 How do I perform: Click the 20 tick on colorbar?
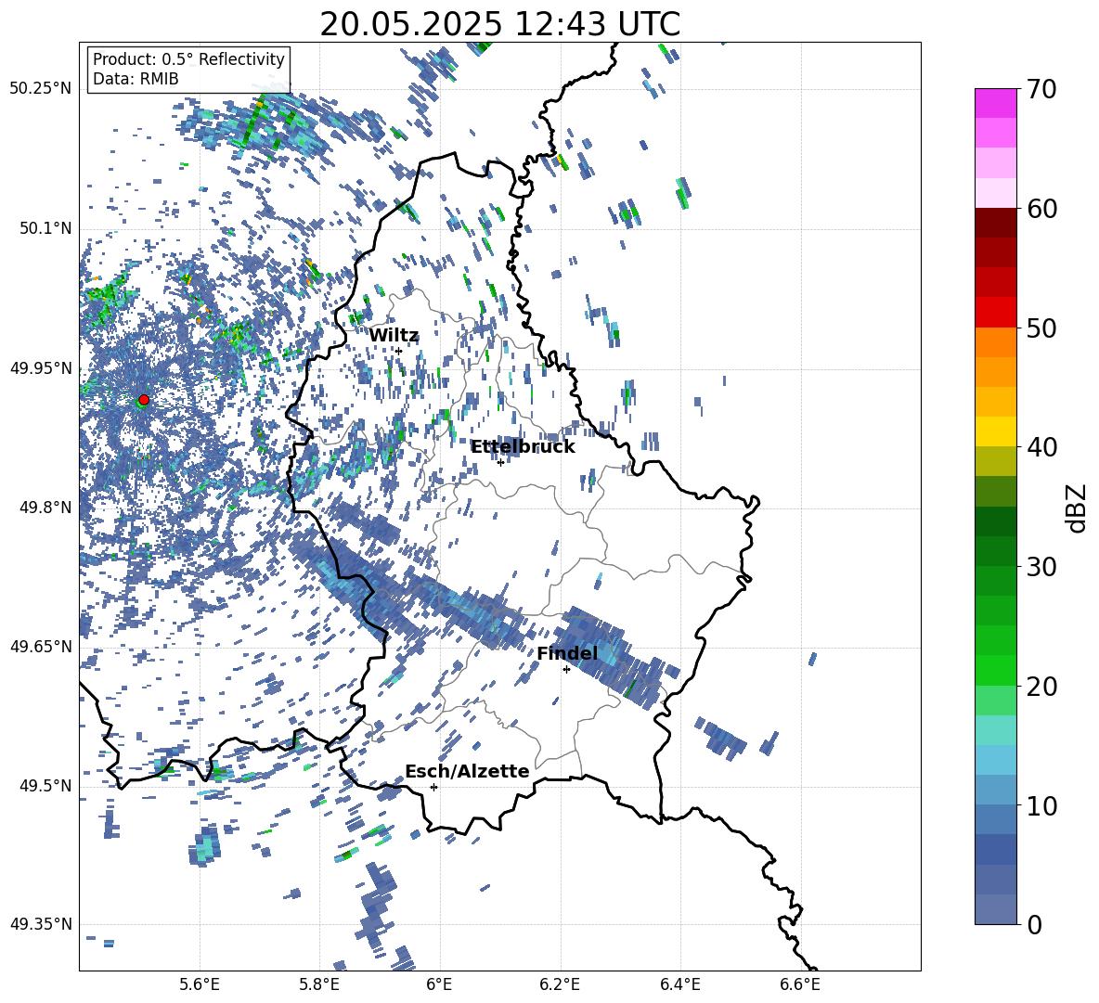pos(1041,687)
